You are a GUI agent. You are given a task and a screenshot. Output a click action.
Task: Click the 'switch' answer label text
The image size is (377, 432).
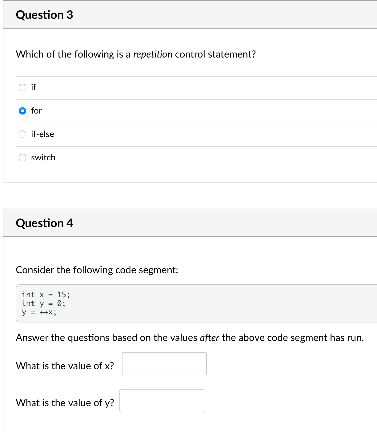click(43, 158)
